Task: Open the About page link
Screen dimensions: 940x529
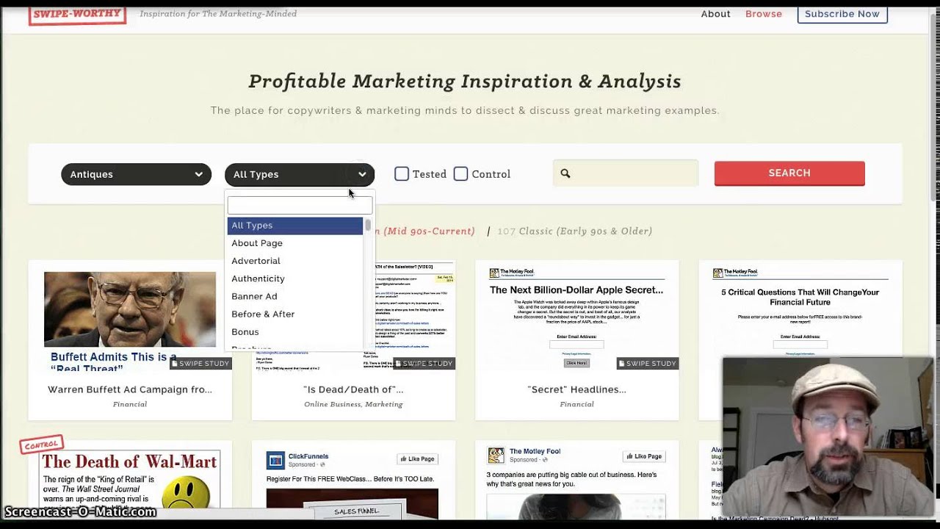Action: click(x=715, y=14)
